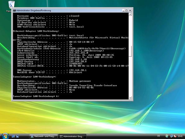Click the command prompt title bar icon

pos(14,11)
